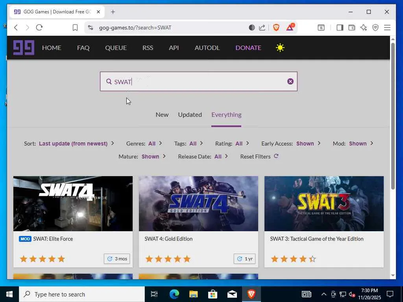Open the Mail app from the taskbar
The height and width of the screenshot is (302, 403).
point(232,294)
